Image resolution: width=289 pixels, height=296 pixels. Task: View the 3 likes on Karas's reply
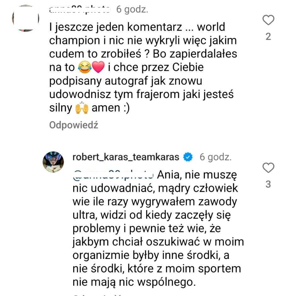pyautogui.click(x=268, y=184)
